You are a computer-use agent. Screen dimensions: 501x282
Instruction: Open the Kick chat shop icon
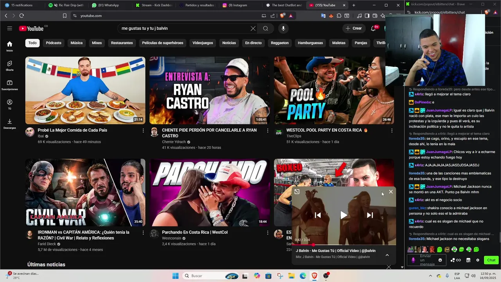[x=468, y=260]
